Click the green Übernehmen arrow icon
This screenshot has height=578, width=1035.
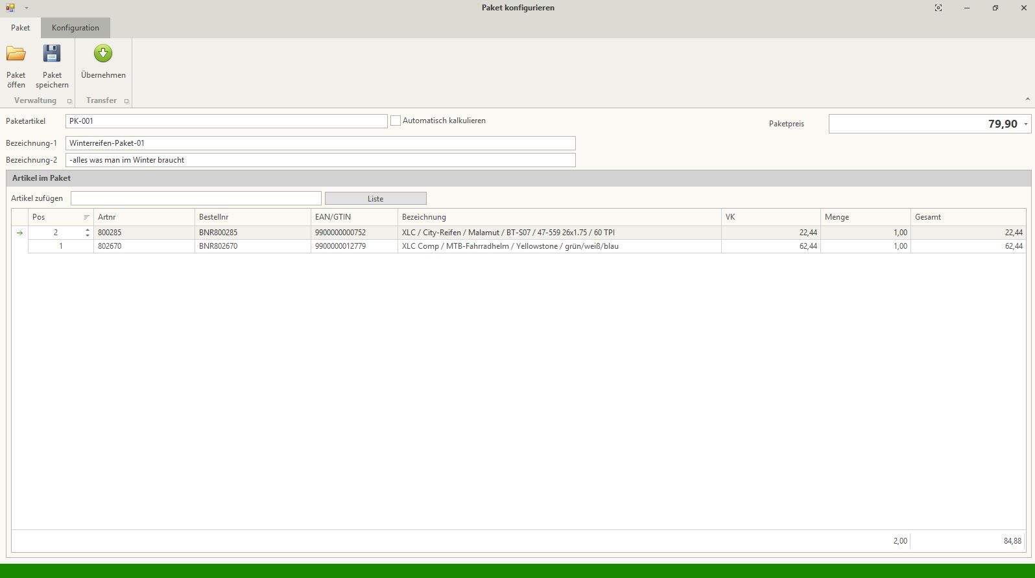(x=103, y=54)
